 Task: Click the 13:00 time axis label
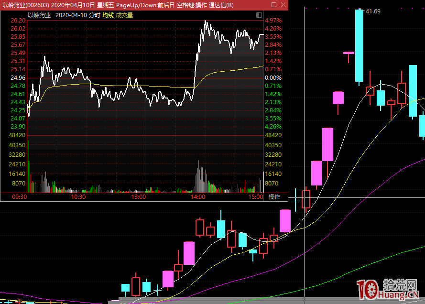point(139,197)
